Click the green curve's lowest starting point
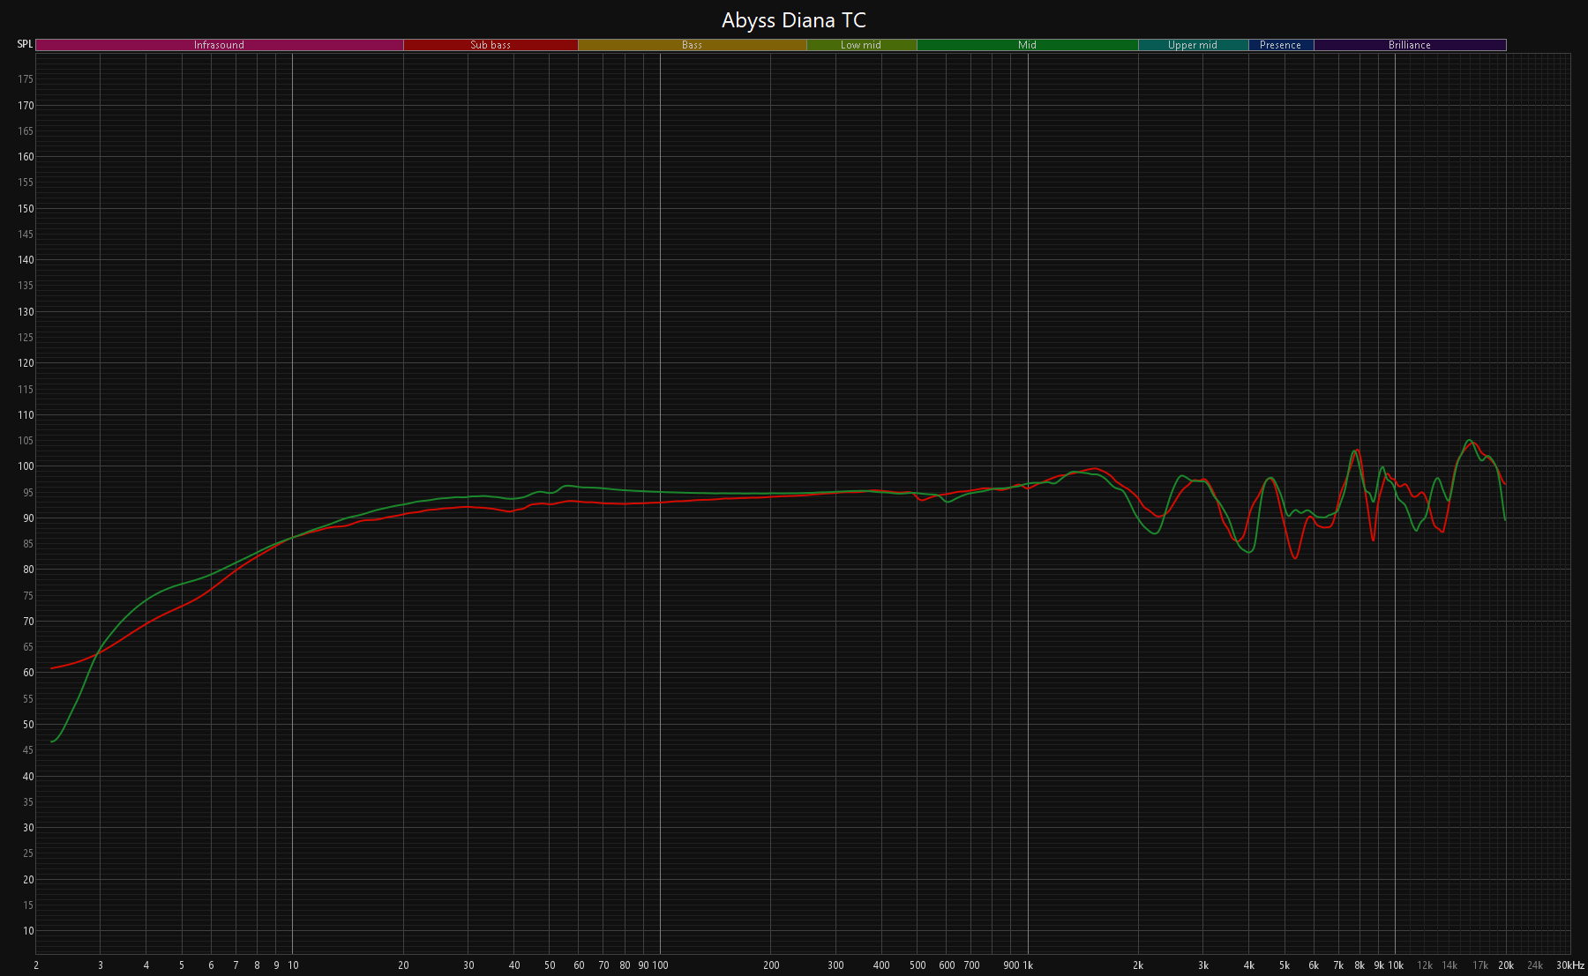The image size is (1588, 976). pos(52,741)
